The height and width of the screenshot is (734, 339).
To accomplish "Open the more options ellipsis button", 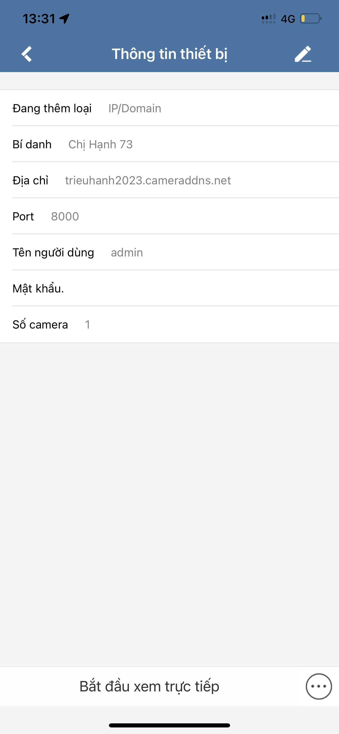I will (x=319, y=686).
